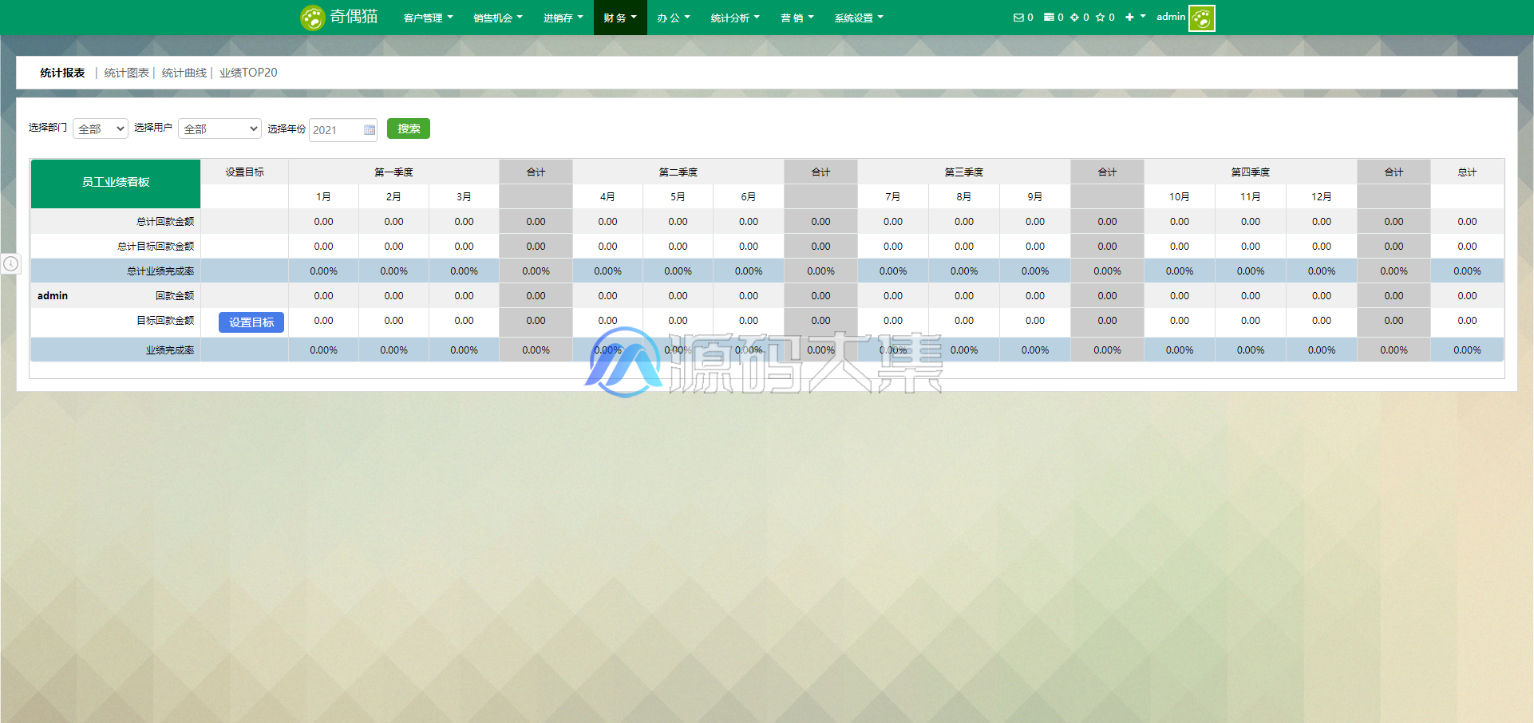Expand the 统计分析 menu
The image size is (1534, 723).
pos(735,18)
